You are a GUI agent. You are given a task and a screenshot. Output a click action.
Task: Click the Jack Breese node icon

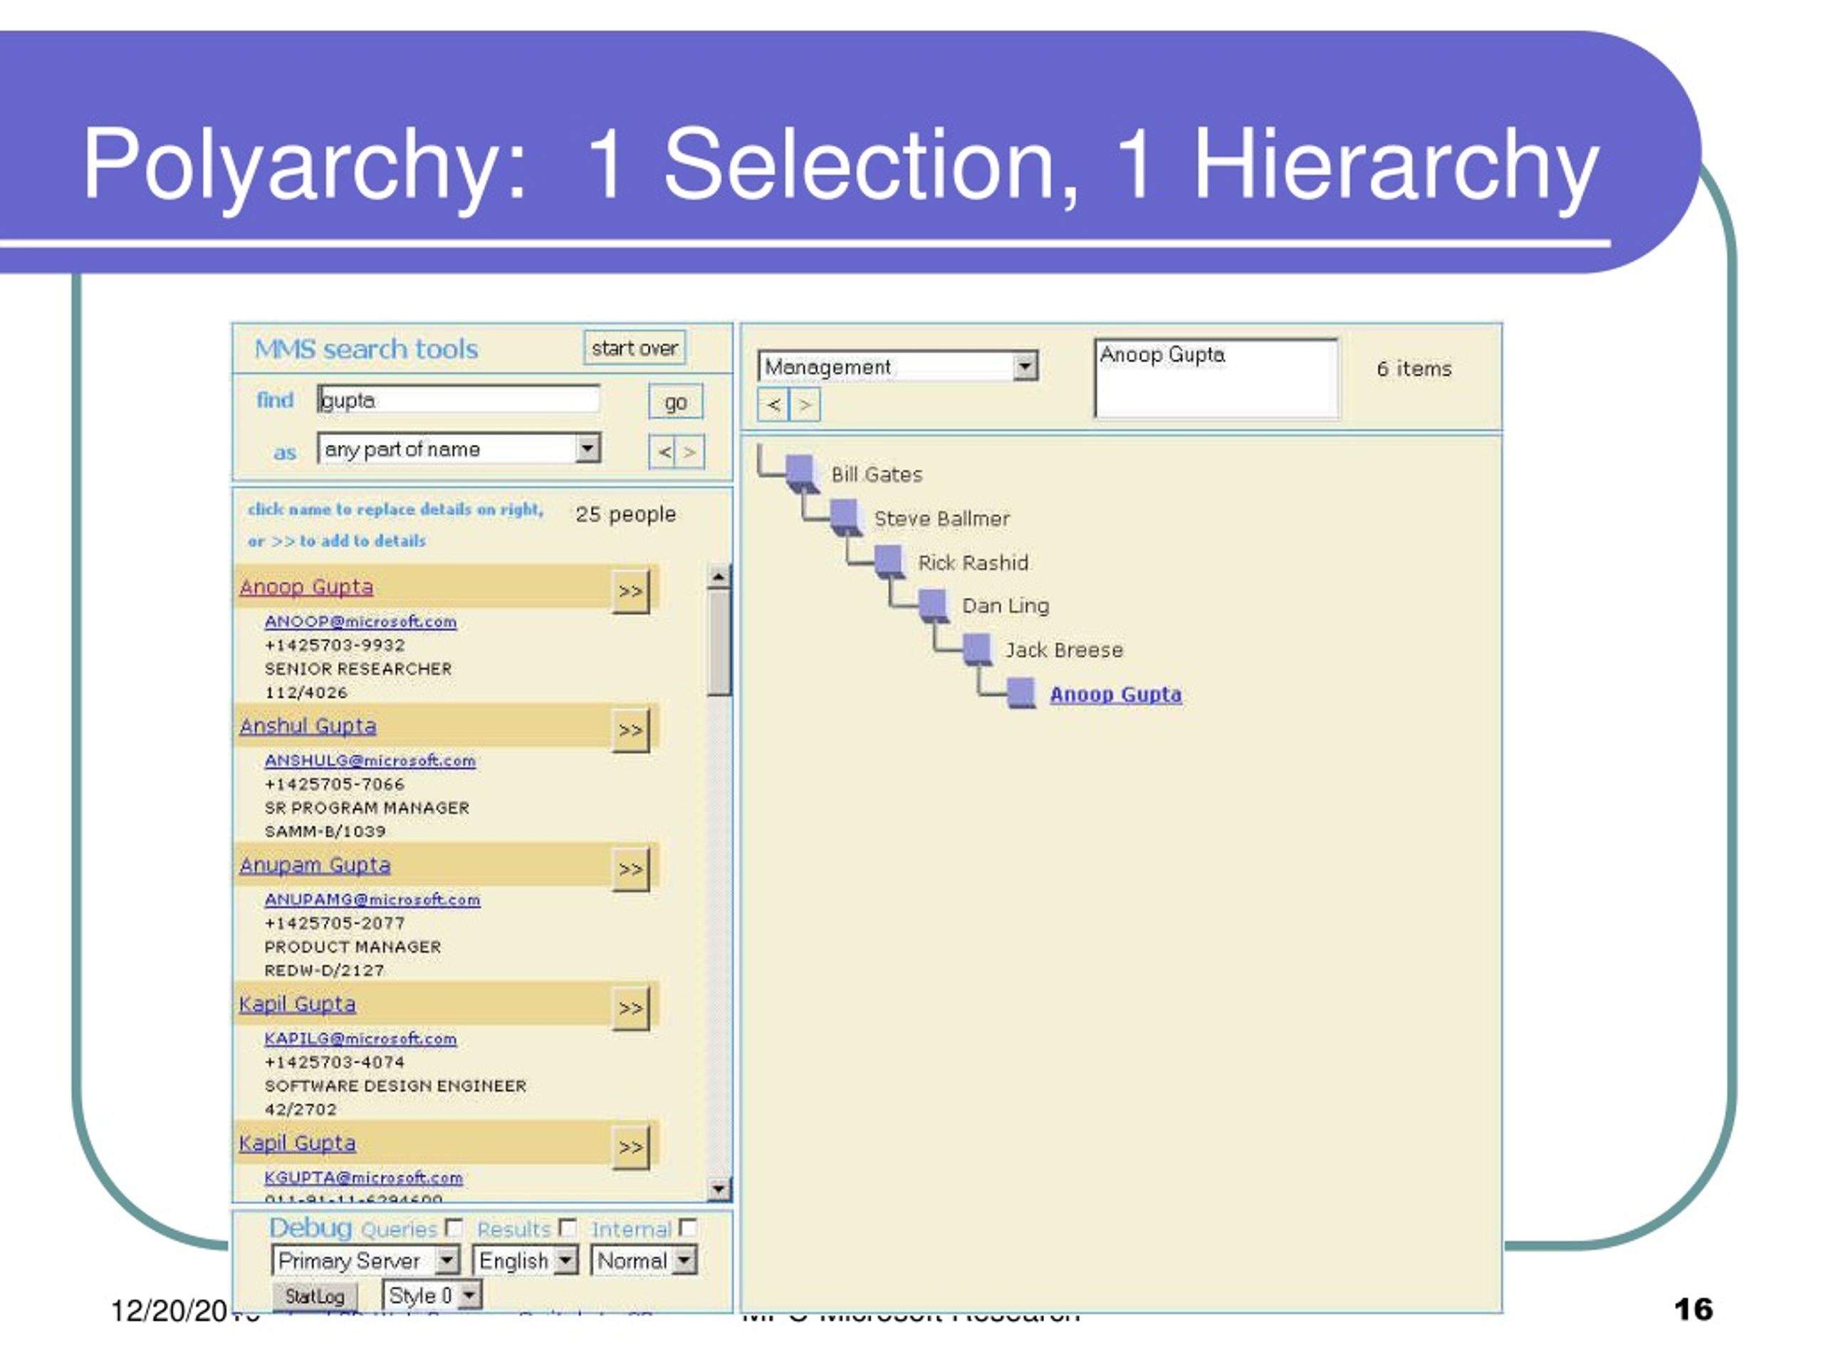[x=978, y=650]
